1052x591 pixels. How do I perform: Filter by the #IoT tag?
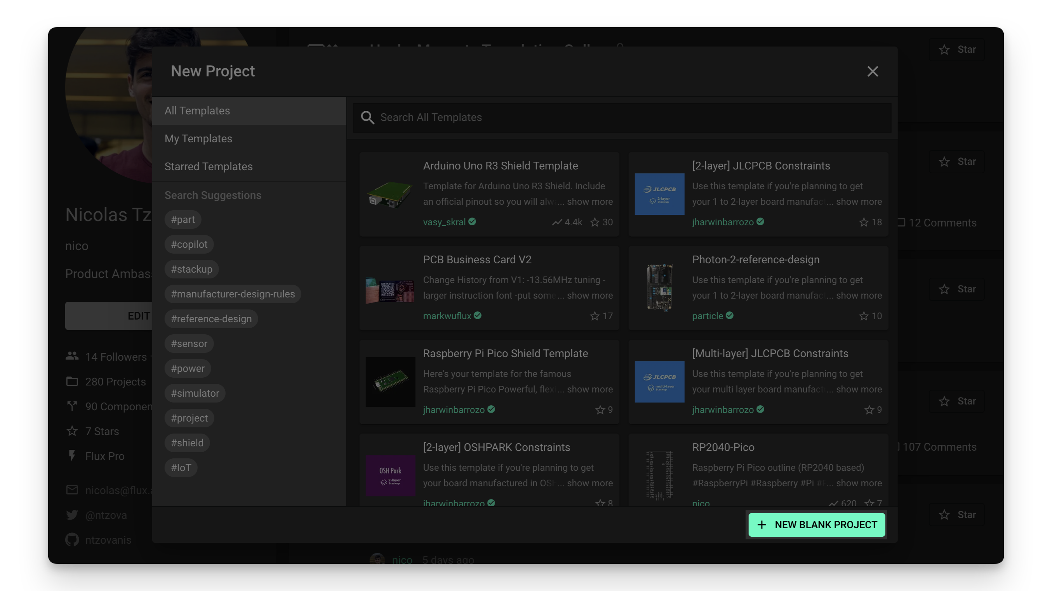pyautogui.click(x=181, y=467)
